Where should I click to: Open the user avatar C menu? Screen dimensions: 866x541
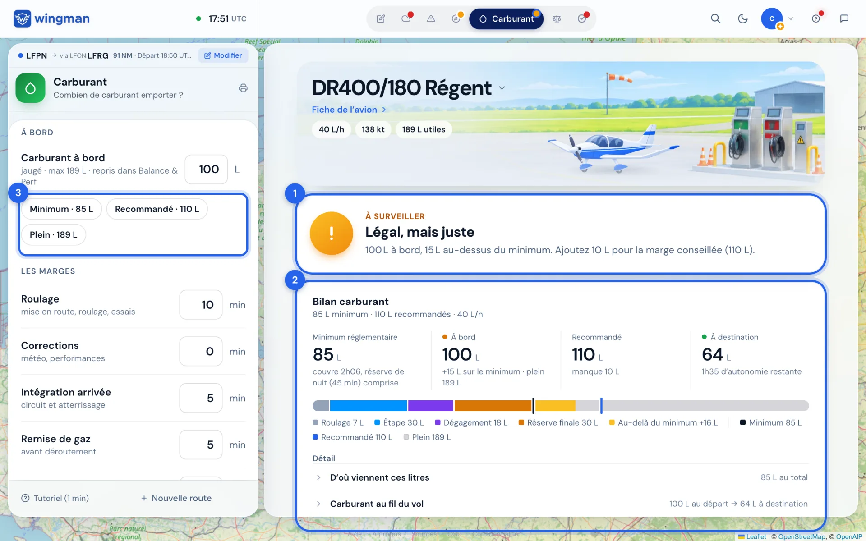[772, 18]
